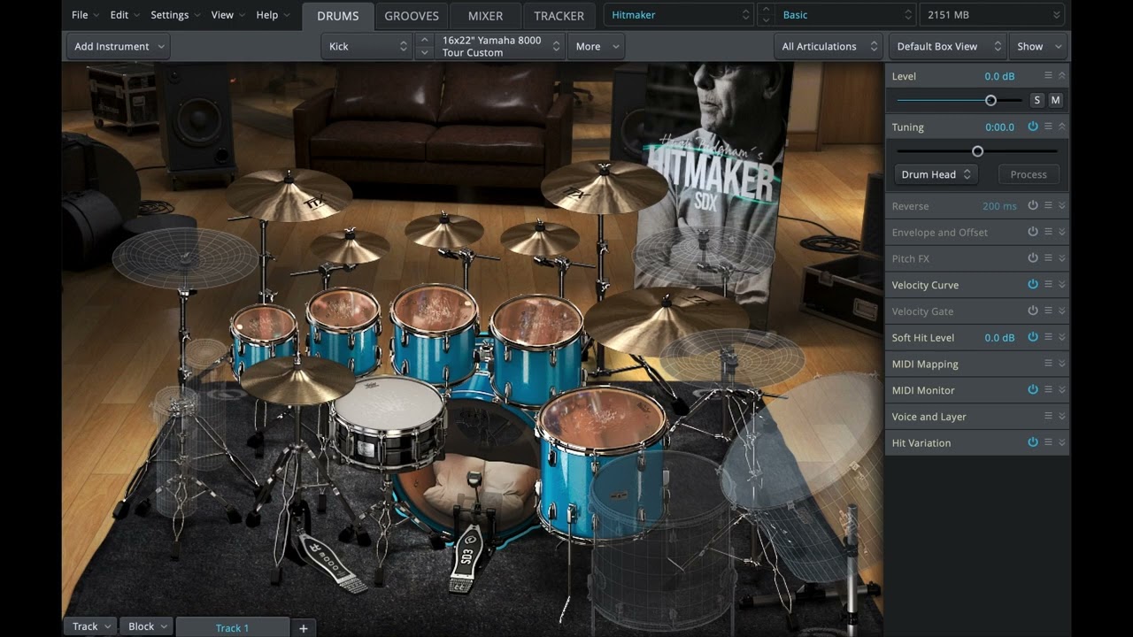
Task: Open the Block menu button at bottom
Action: (146, 626)
